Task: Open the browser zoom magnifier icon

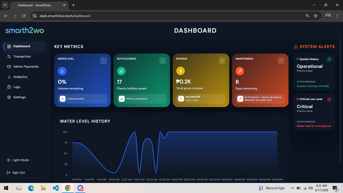Action: pos(307,16)
